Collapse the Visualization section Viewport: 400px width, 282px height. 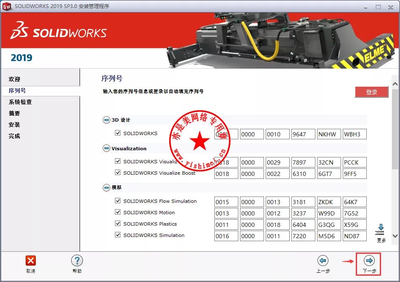[x=107, y=148]
